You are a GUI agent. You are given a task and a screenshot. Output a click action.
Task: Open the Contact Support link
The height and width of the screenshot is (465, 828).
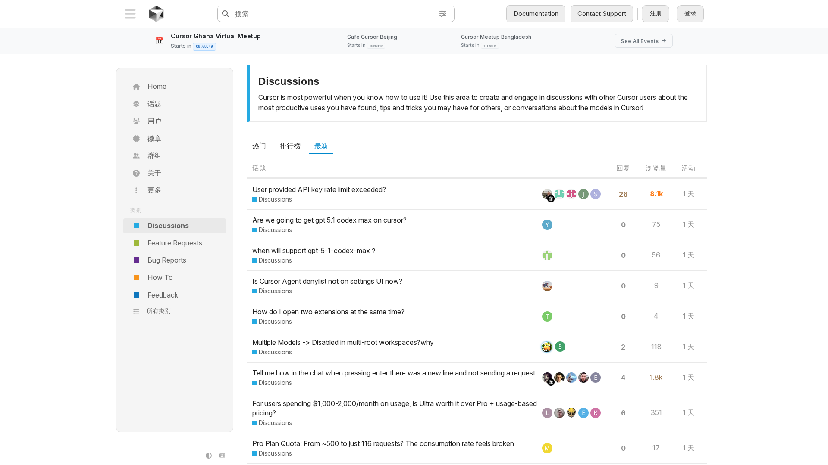[601, 14]
